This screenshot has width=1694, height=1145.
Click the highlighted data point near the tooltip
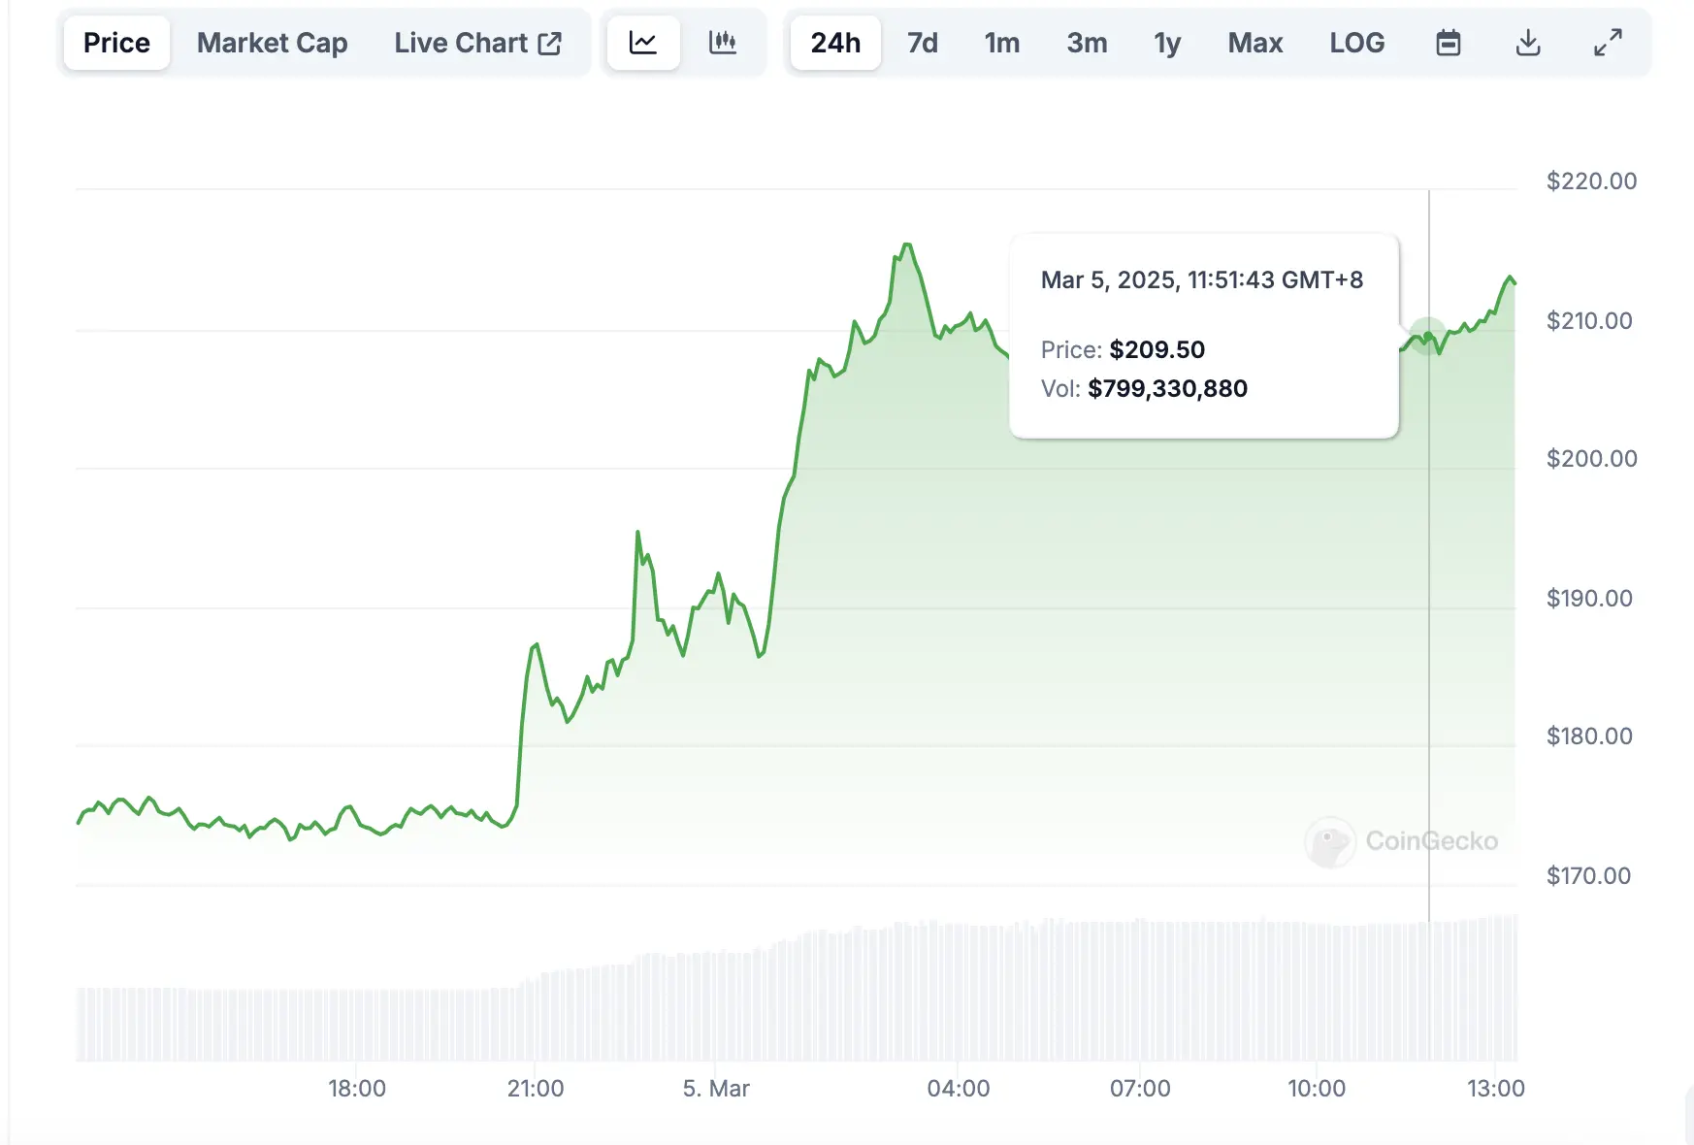[x=1428, y=334]
